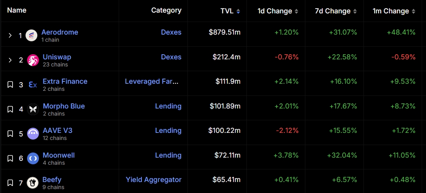
Task: Click the AAVE V3 ghost logo
Action: (33, 134)
